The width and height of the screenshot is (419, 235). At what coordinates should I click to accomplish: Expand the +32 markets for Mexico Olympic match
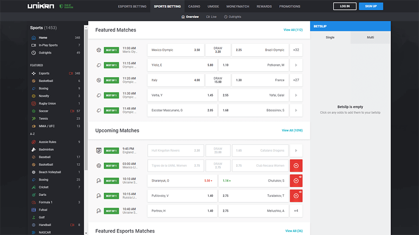coord(296,50)
